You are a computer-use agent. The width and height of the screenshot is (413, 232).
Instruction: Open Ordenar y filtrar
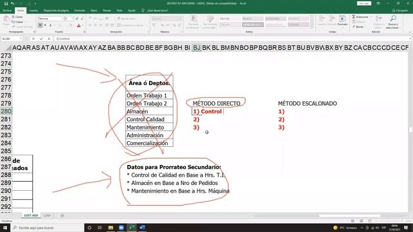[x=378, y=22]
